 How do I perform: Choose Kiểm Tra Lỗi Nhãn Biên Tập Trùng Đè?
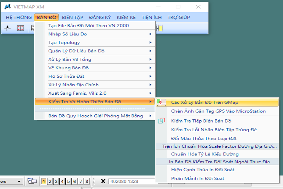217,130
